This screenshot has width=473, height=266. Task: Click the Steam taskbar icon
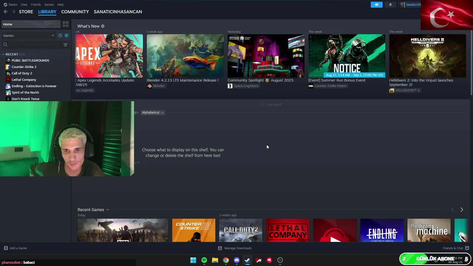pyautogui.click(x=248, y=260)
